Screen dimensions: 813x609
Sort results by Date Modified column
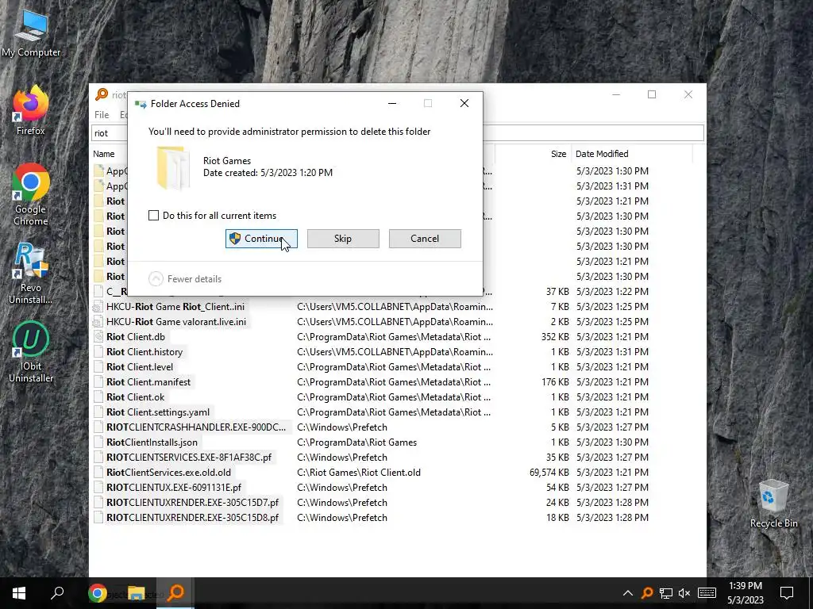[602, 154]
